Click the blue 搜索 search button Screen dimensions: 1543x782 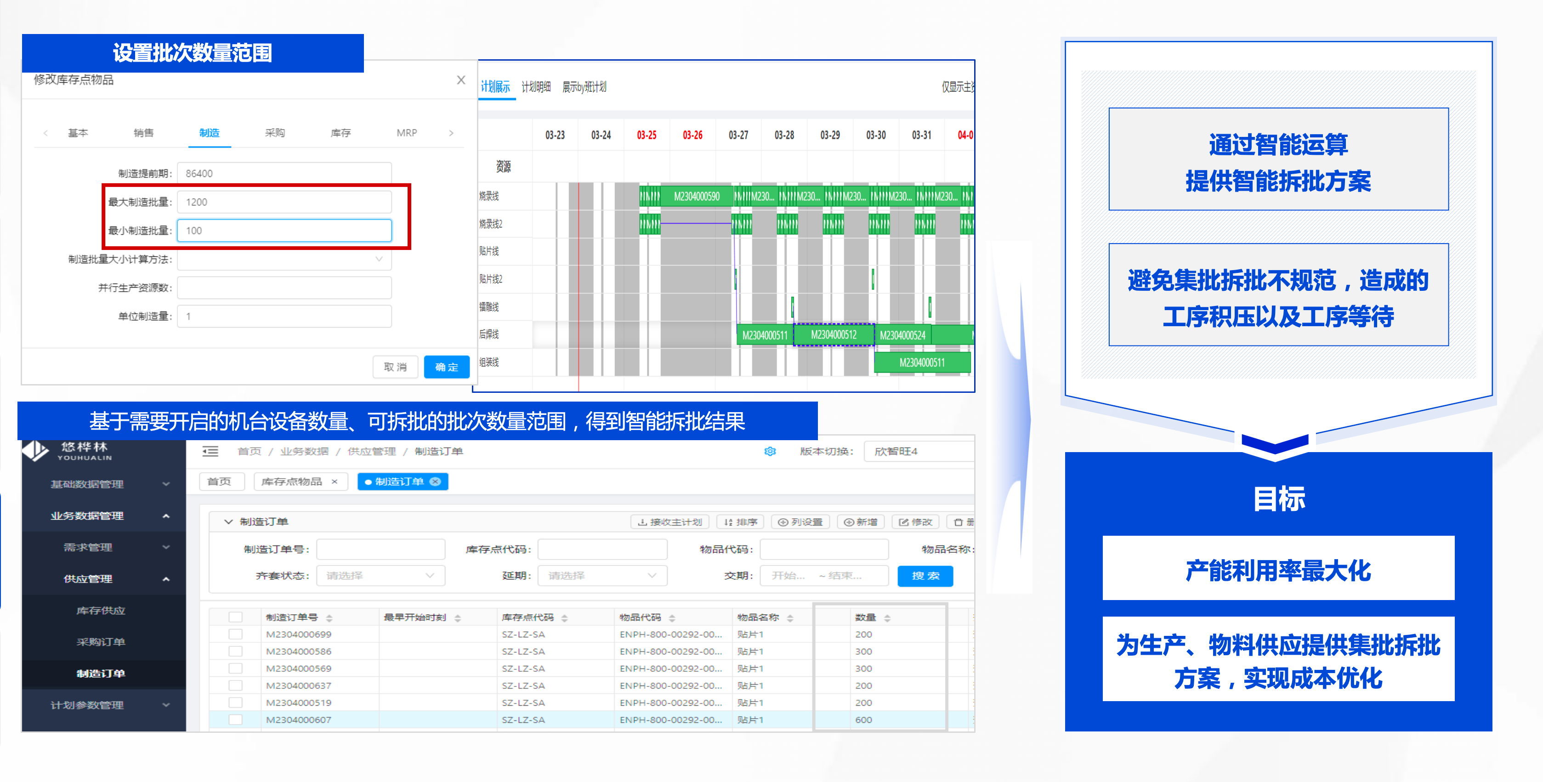click(x=925, y=575)
